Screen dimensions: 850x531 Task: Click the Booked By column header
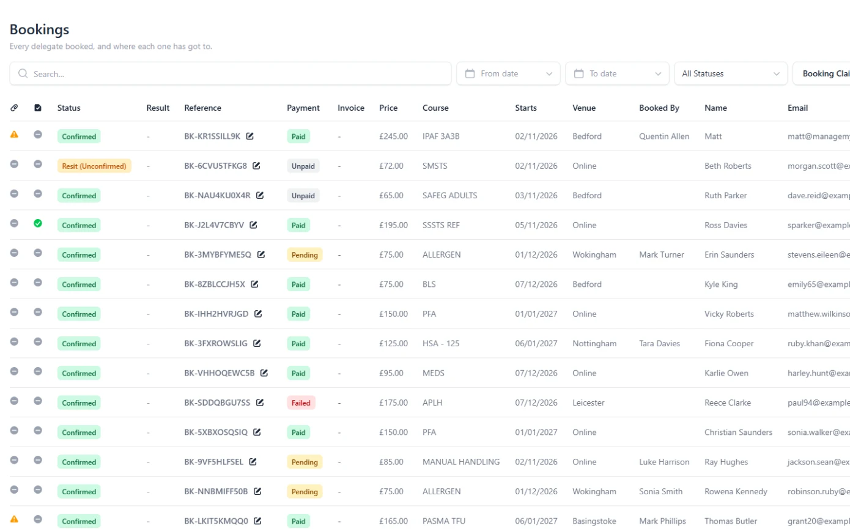(x=659, y=108)
